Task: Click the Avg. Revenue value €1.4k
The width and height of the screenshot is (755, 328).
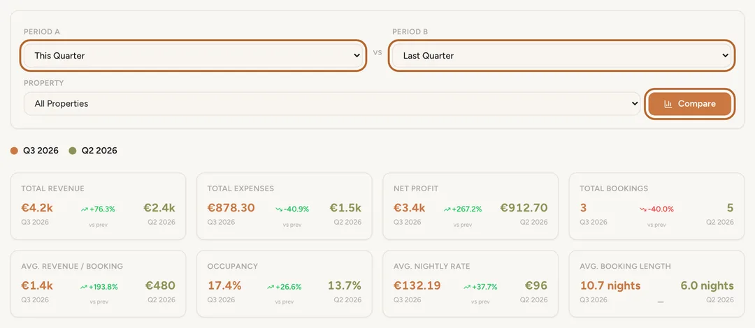Action: (37, 285)
